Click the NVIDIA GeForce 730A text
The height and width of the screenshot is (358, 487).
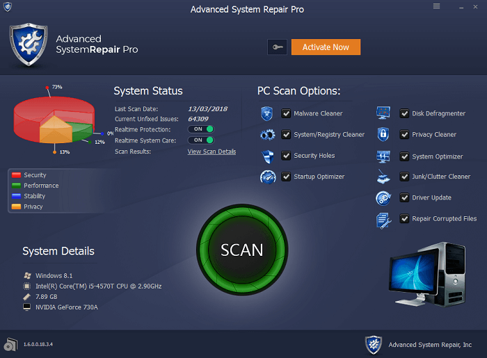[x=67, y=307]
